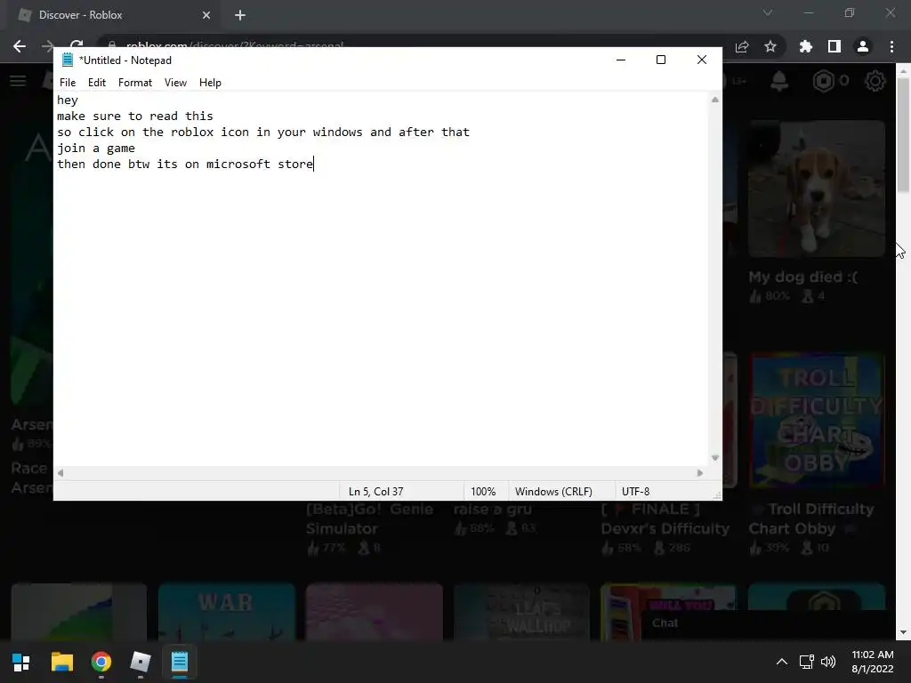This screenshot has height=683, width=911.
Task: Select the 'Discover - Roblox' Chrome tab
Action: point(114,15)
